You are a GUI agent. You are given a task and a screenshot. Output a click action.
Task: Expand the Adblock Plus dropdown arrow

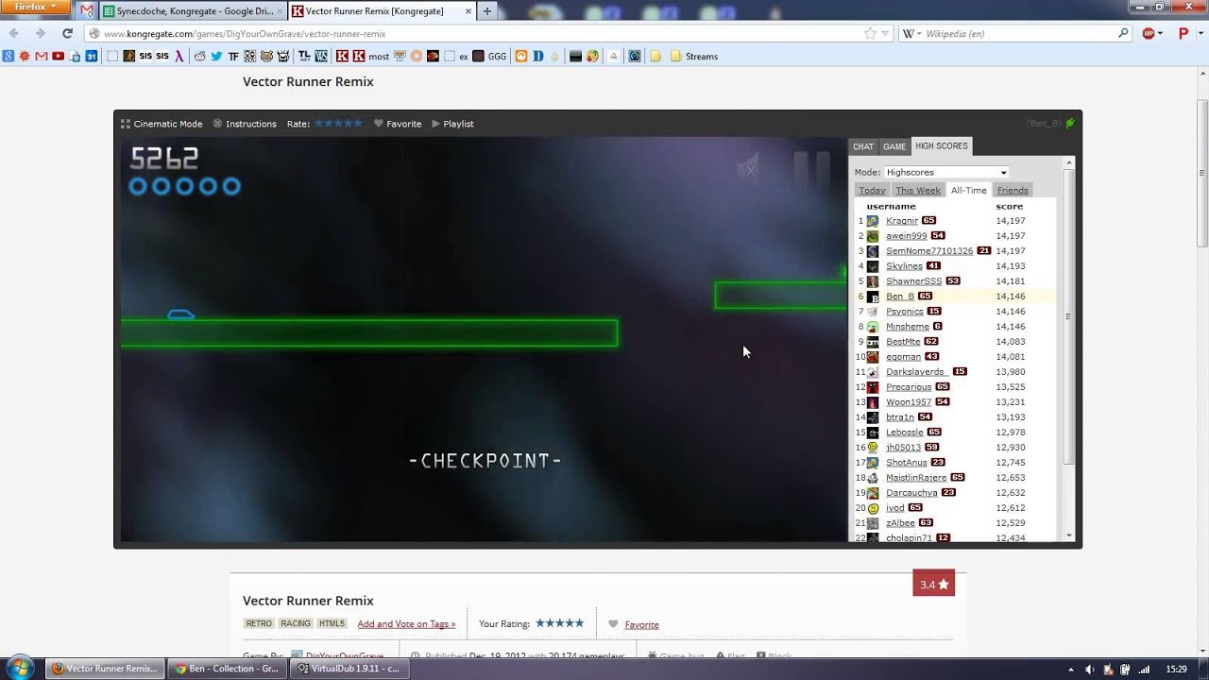[1161, 33]
